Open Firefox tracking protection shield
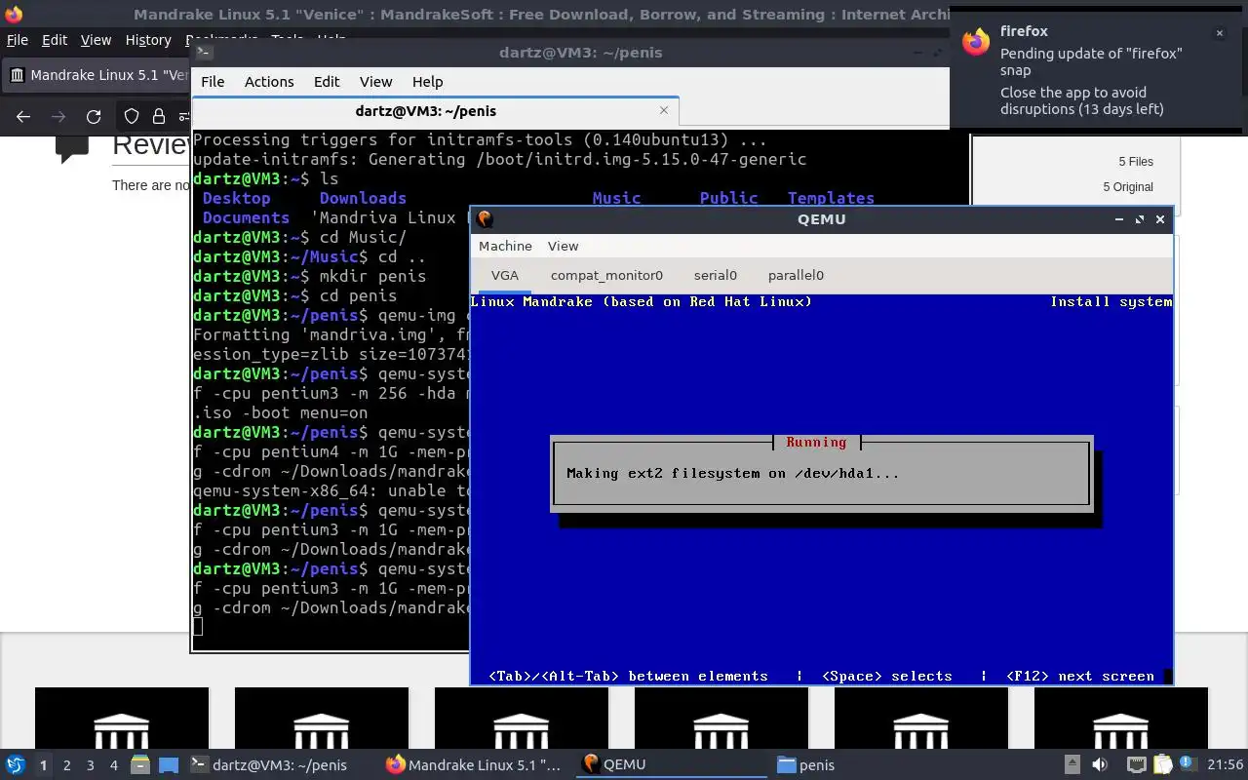Viewport: 1248px width, 780px height. point(132,117)
